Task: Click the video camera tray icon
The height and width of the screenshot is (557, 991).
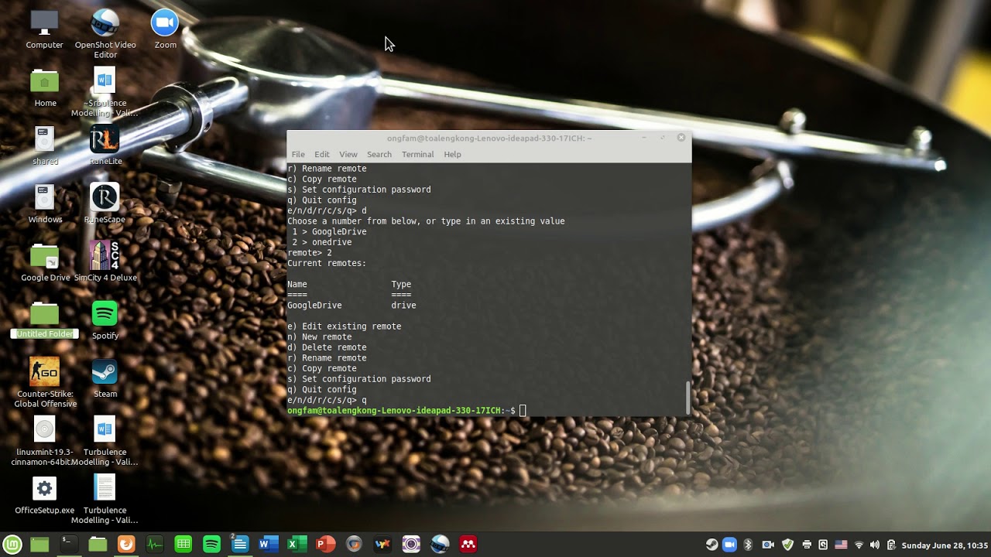Action: 768,545
